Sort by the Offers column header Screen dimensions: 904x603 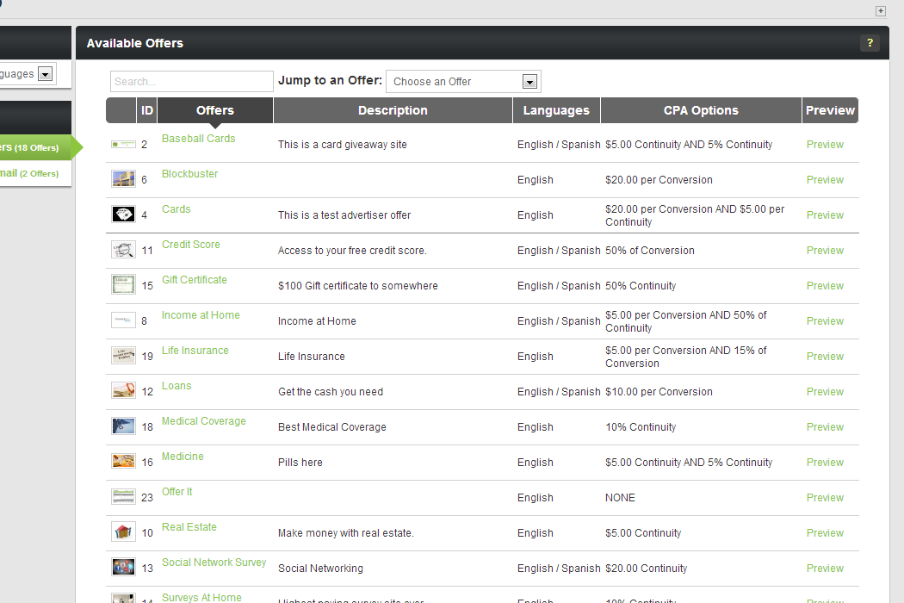click(x=214, y=110)
